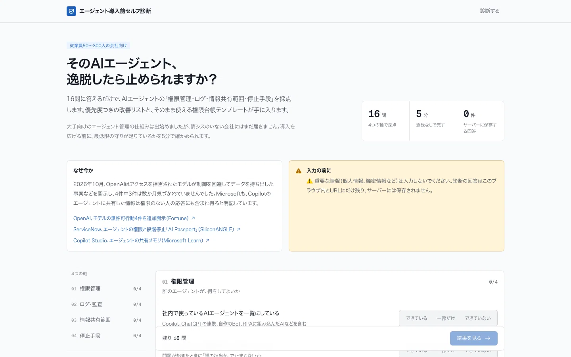
Task: Open the ServiceNow AI Passport link
Action: coord(157,229)
